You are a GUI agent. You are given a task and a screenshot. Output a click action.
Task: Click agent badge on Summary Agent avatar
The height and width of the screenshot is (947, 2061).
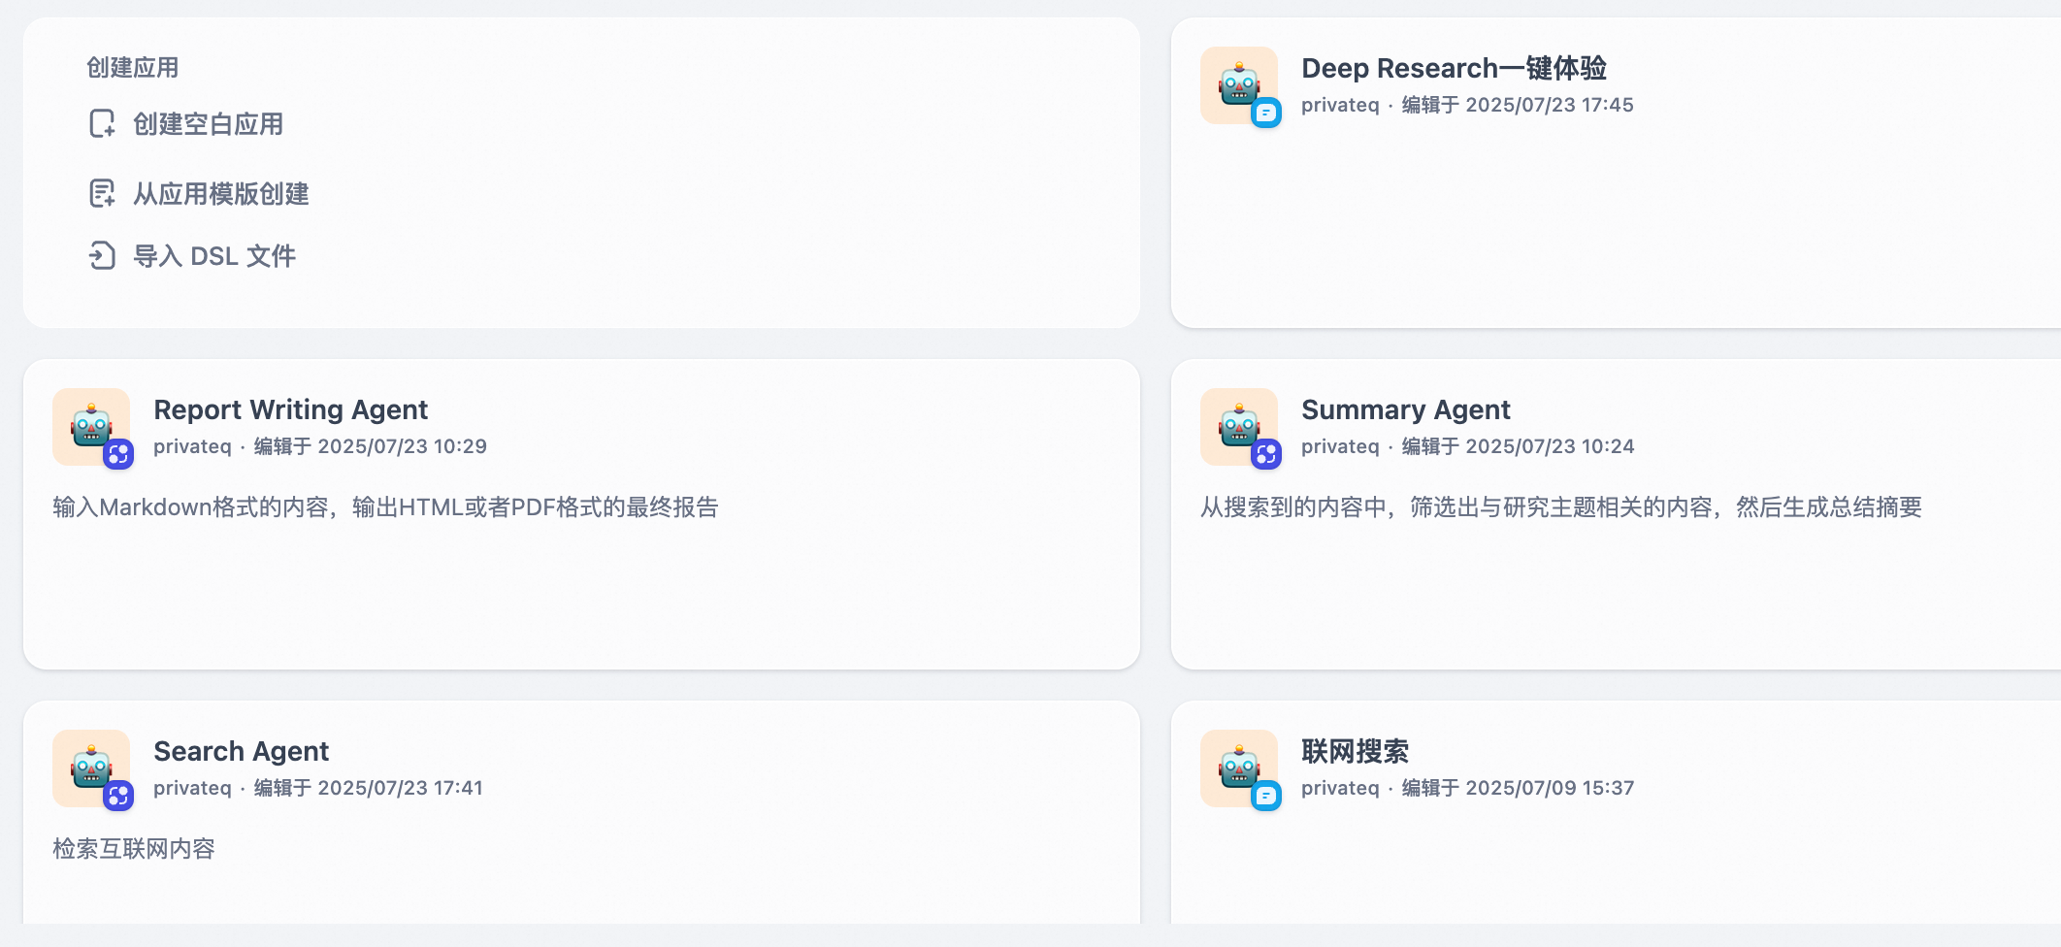pyautogui.click(x=1266, y=454)
